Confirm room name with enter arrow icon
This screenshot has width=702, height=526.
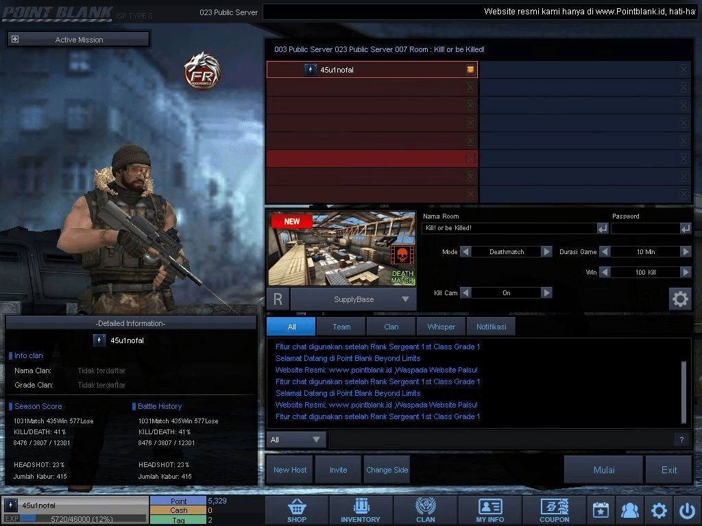click(603, 229)
